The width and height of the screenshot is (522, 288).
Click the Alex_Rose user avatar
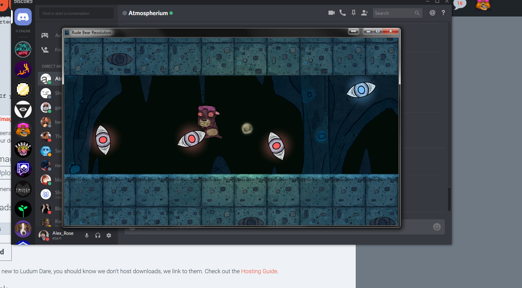[44, 235]
